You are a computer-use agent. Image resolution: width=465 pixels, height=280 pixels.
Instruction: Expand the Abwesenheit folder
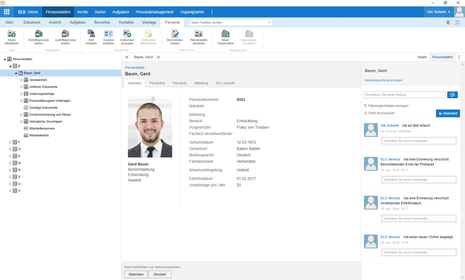point(21,80)
